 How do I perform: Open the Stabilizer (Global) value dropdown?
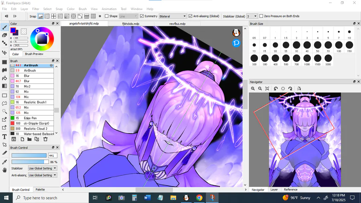coord(251,16)
